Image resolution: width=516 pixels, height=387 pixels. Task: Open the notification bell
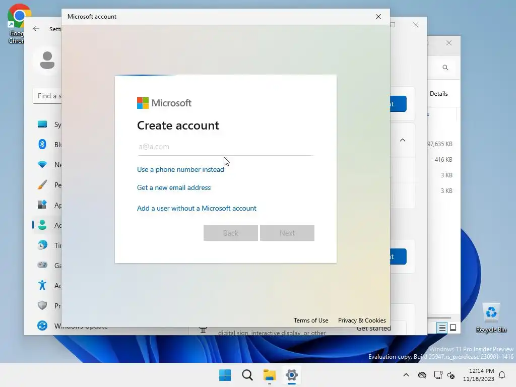[x=502, y=375]
